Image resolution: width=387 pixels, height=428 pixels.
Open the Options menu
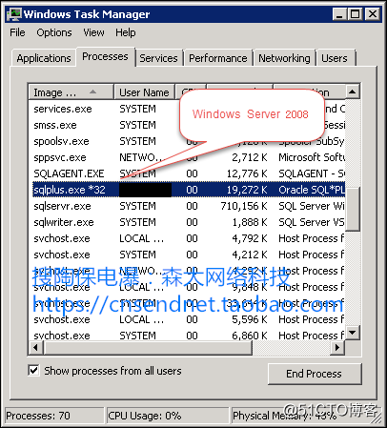pyautogui.click(x=54, y=32)
